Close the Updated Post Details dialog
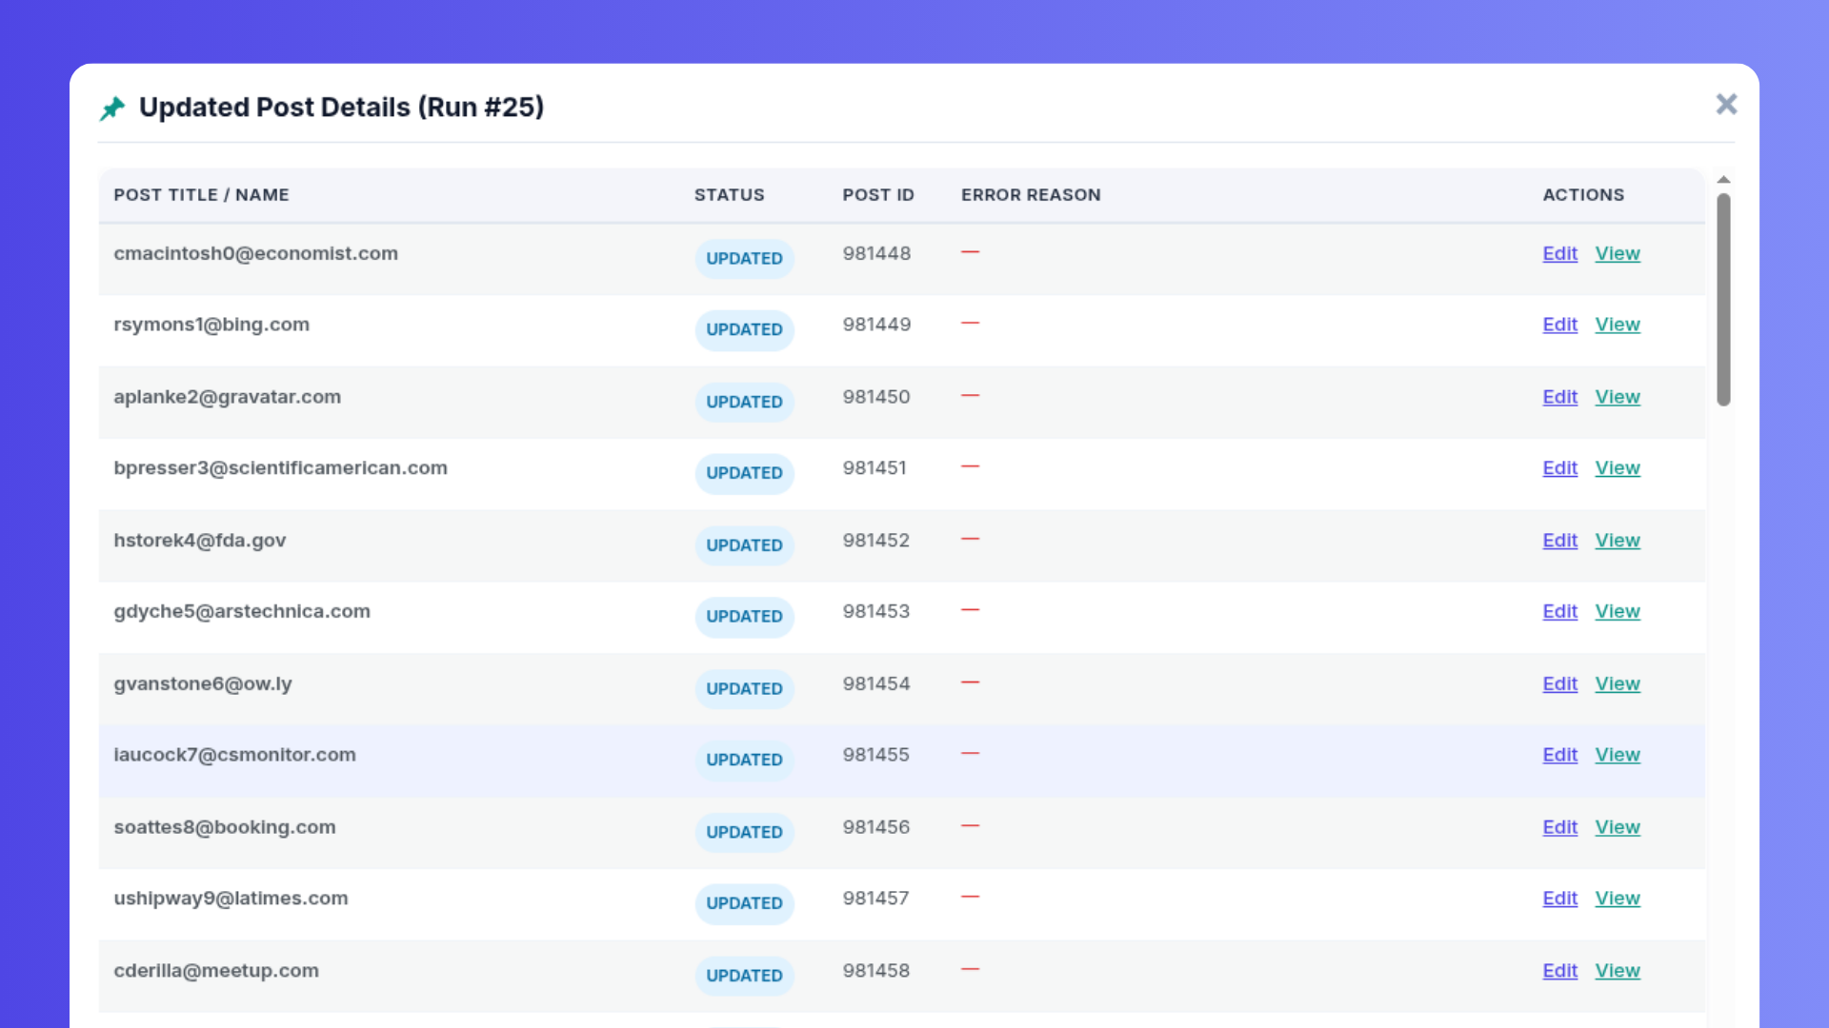 (x=1726, y=105)
